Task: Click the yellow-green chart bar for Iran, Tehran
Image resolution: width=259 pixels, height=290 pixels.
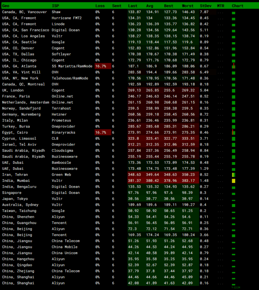Action: pyautogui.click(x=233, y=175)
